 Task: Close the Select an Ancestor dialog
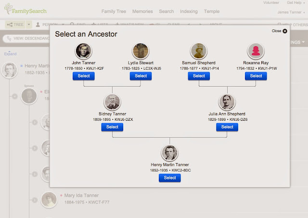279,31
